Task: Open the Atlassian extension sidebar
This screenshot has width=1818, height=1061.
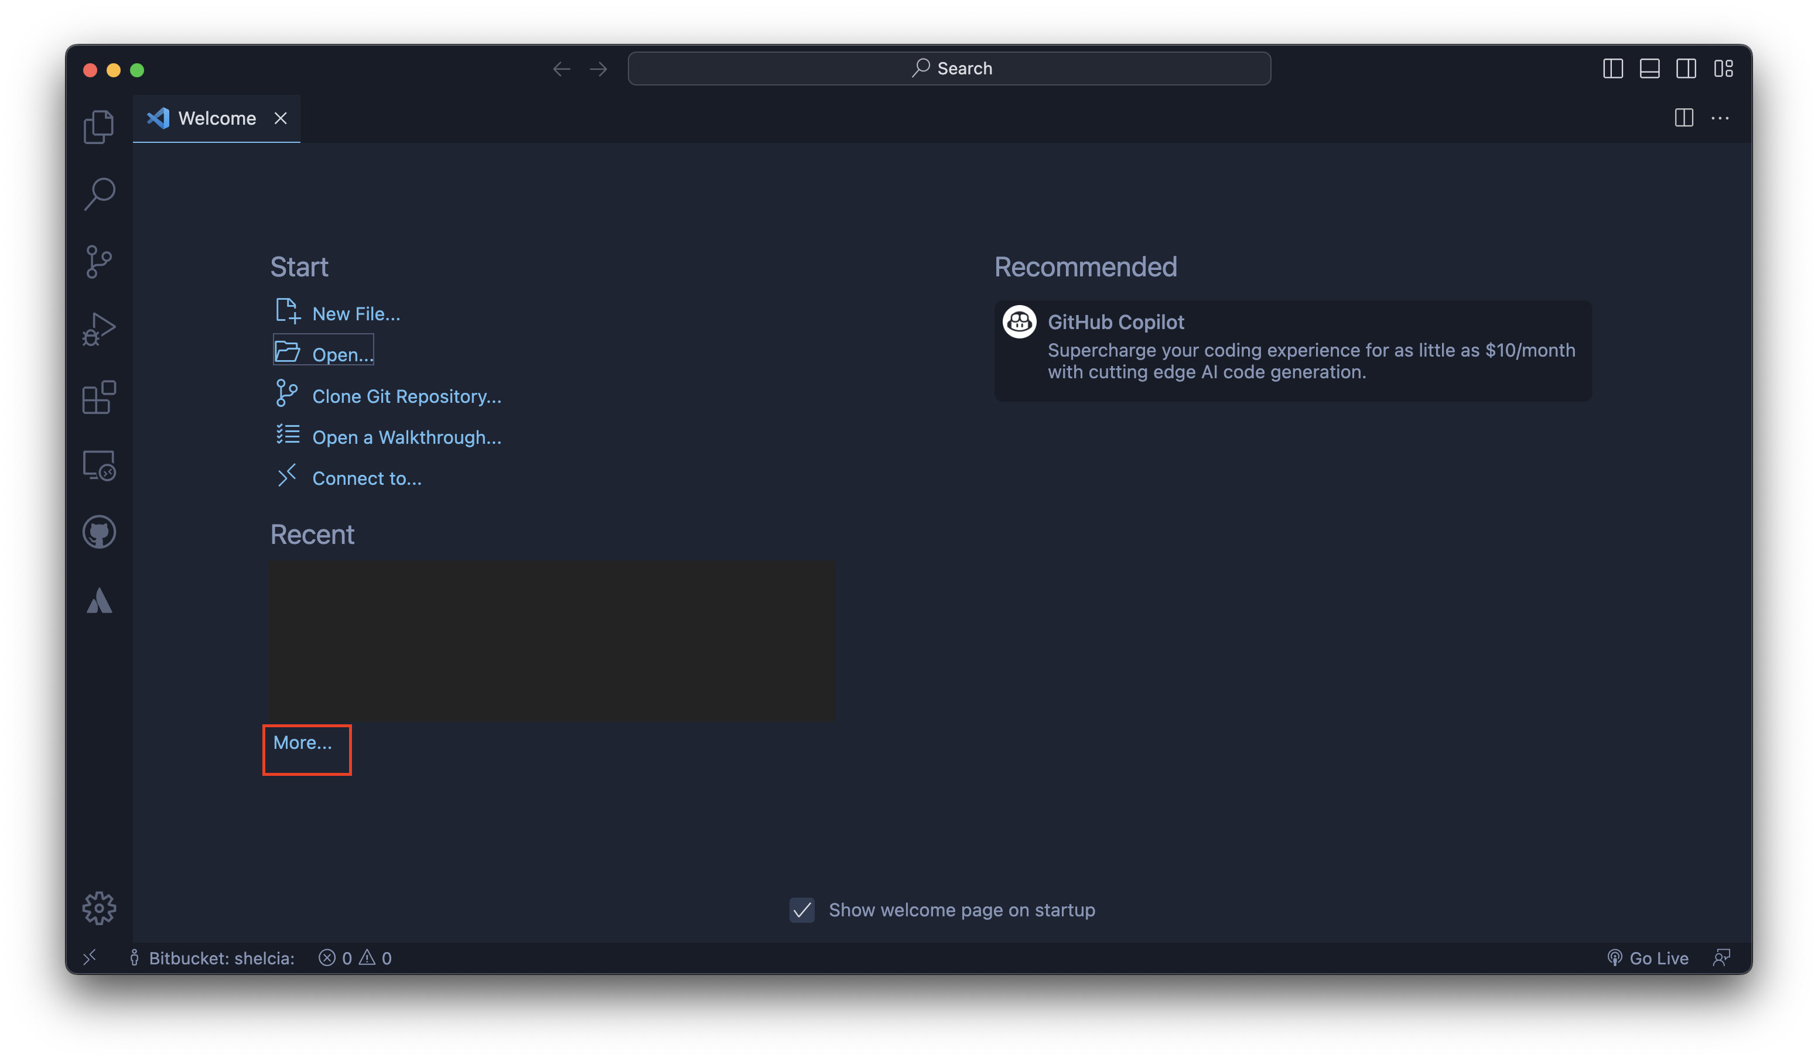Action: point(99,600)
